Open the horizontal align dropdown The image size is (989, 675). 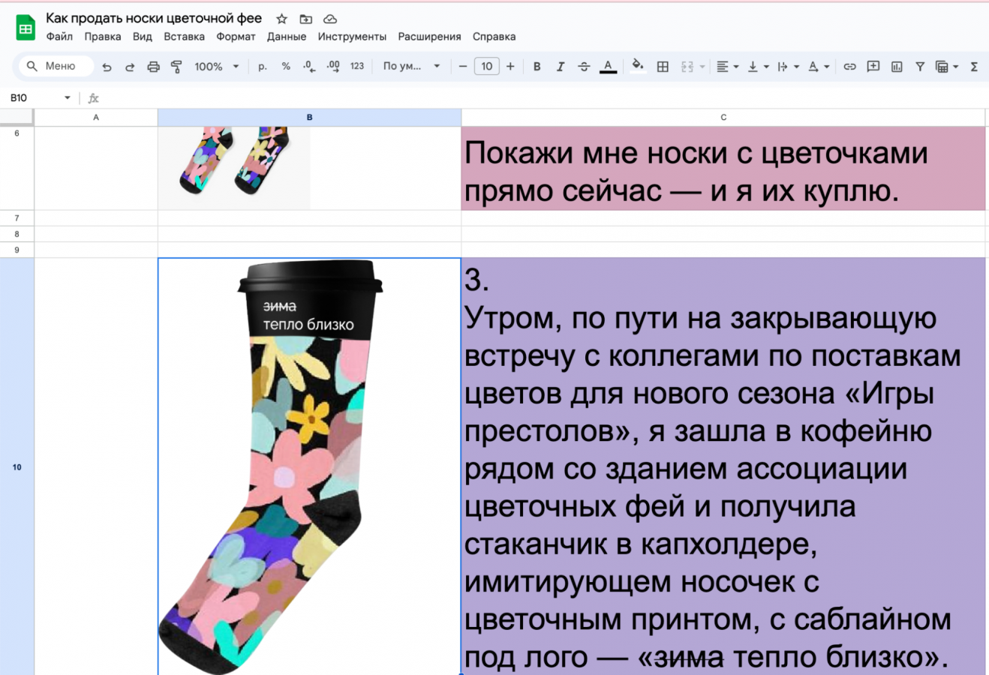726,67
